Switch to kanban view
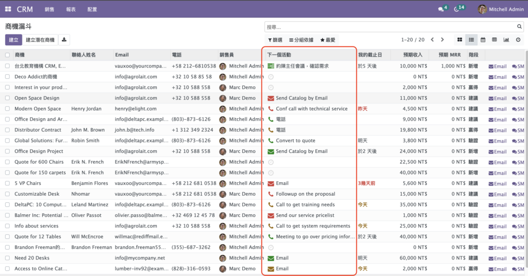The image size is (528, 276). click(459, 40)
